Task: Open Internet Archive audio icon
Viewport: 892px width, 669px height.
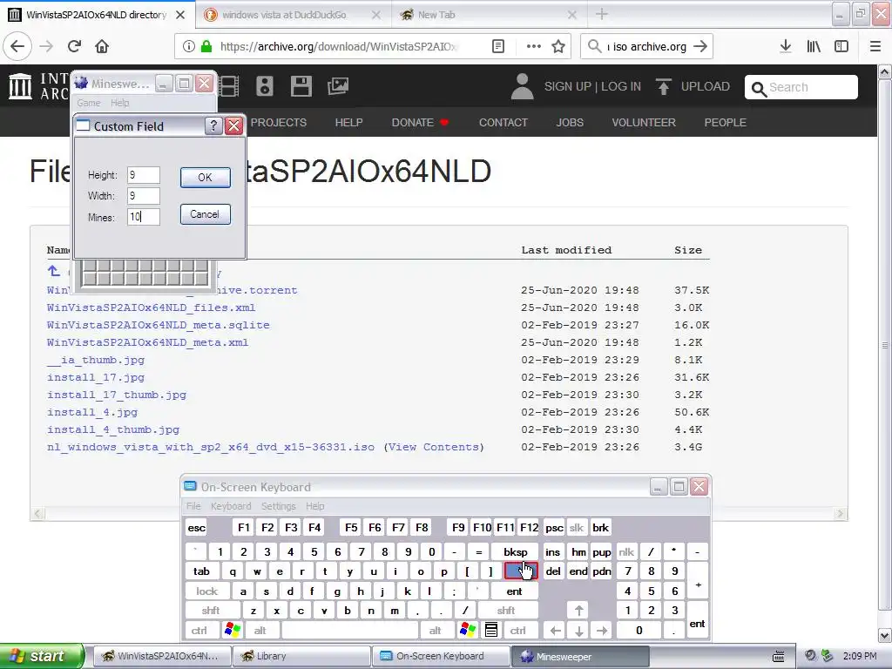Action: point(265,86)
